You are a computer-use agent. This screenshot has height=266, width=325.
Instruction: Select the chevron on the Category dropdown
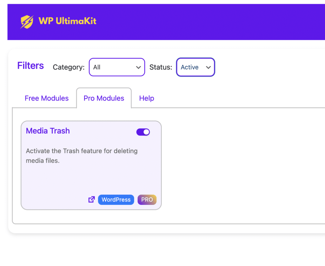(x=138, y=67)
